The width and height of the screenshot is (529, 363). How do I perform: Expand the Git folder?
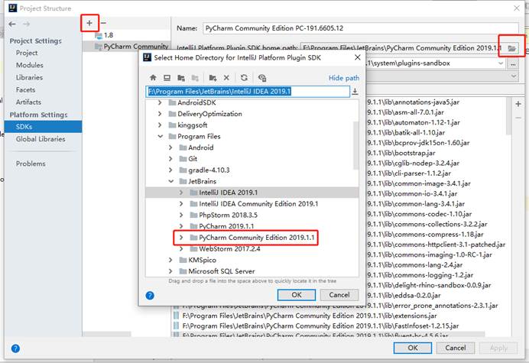click(x=170, y=159)
